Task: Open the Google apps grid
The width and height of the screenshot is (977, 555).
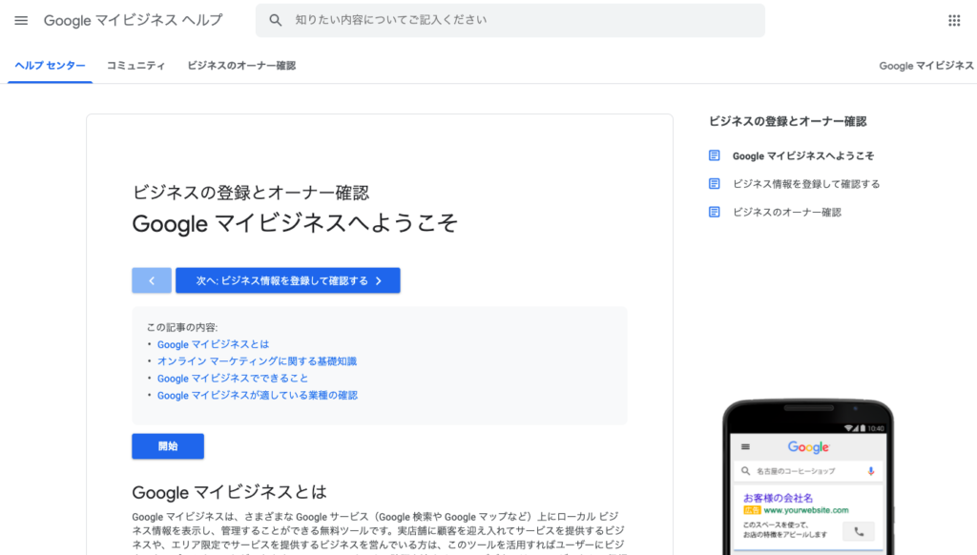Action: click(x=954, y=21)
